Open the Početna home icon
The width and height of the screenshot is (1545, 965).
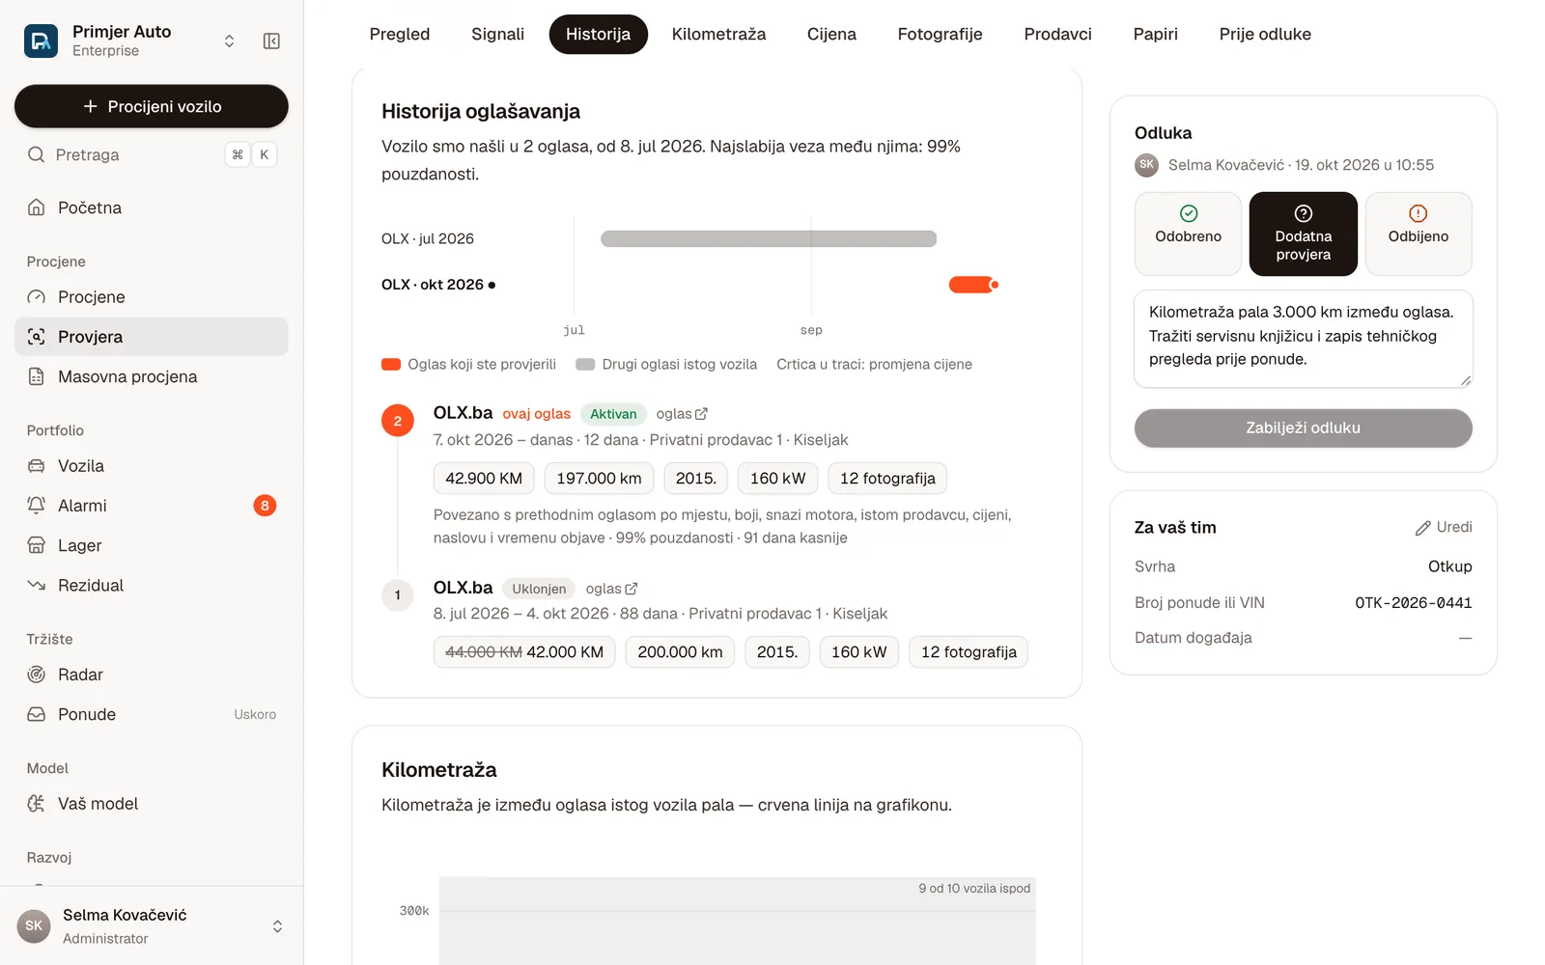coord(37,207)
